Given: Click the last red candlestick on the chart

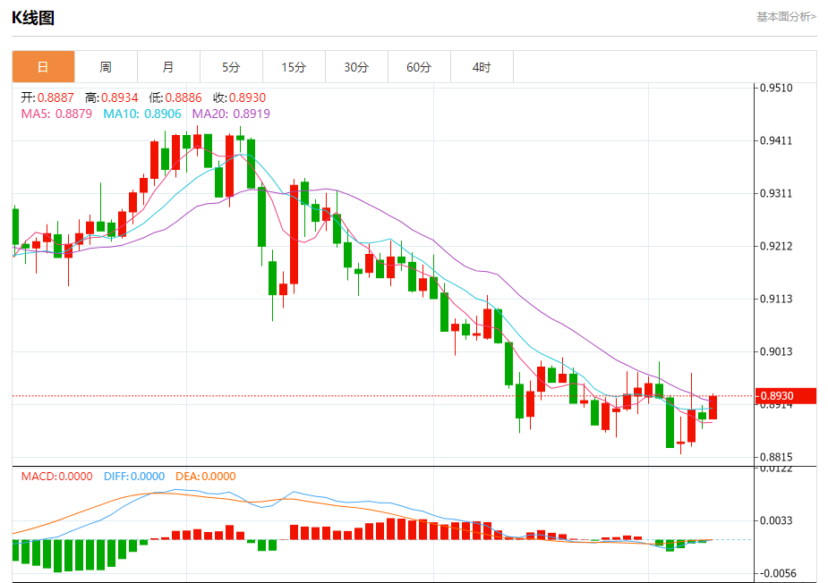Looking at the screenshot, I should tap(713, 408).
